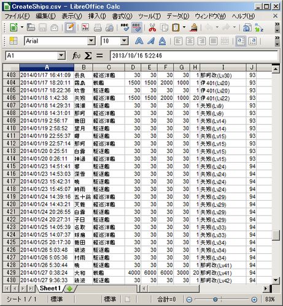Click the Sort Ascending icon
The width and height of the screenshot is (283, 306).
(x=259, y=28)
